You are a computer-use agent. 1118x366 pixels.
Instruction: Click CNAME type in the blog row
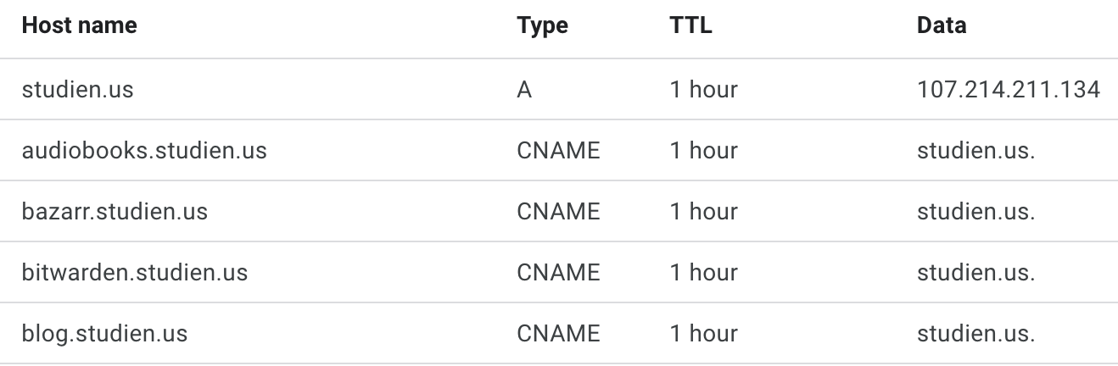click(x=558, y=333)
